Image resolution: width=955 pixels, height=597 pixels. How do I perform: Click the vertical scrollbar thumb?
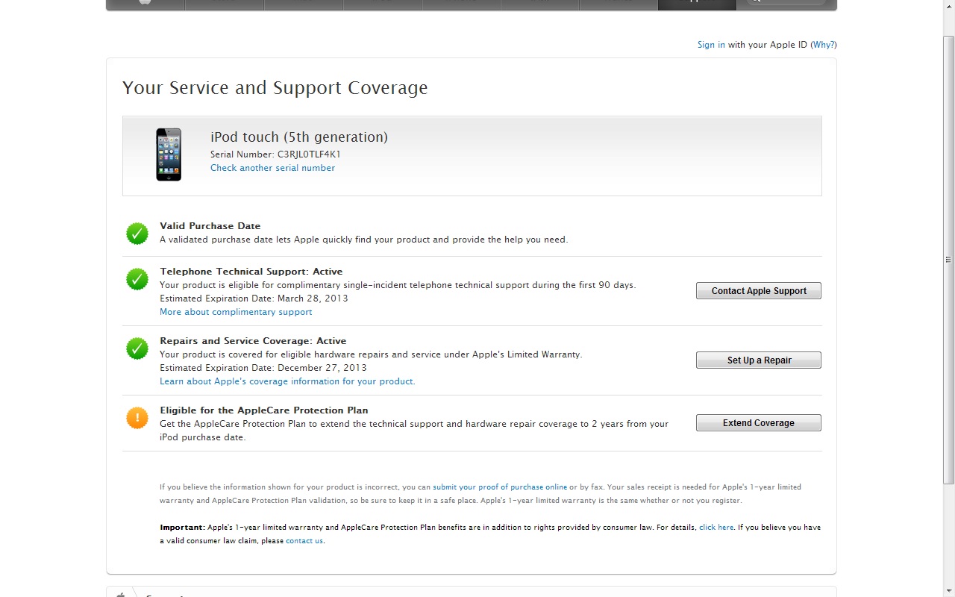(x=949, y=259)
